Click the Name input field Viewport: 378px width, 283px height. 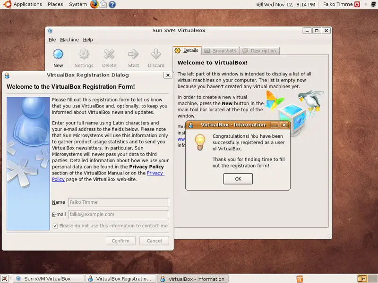pyautogui.click(x=119, y=202)
